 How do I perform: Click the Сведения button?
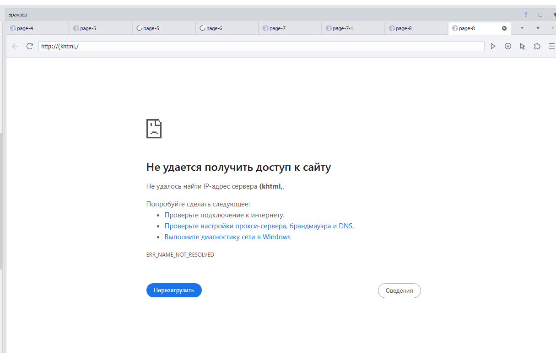(399, 290)
